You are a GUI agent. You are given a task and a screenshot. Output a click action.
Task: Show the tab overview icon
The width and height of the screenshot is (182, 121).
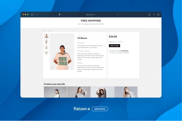tap(158, 14)
